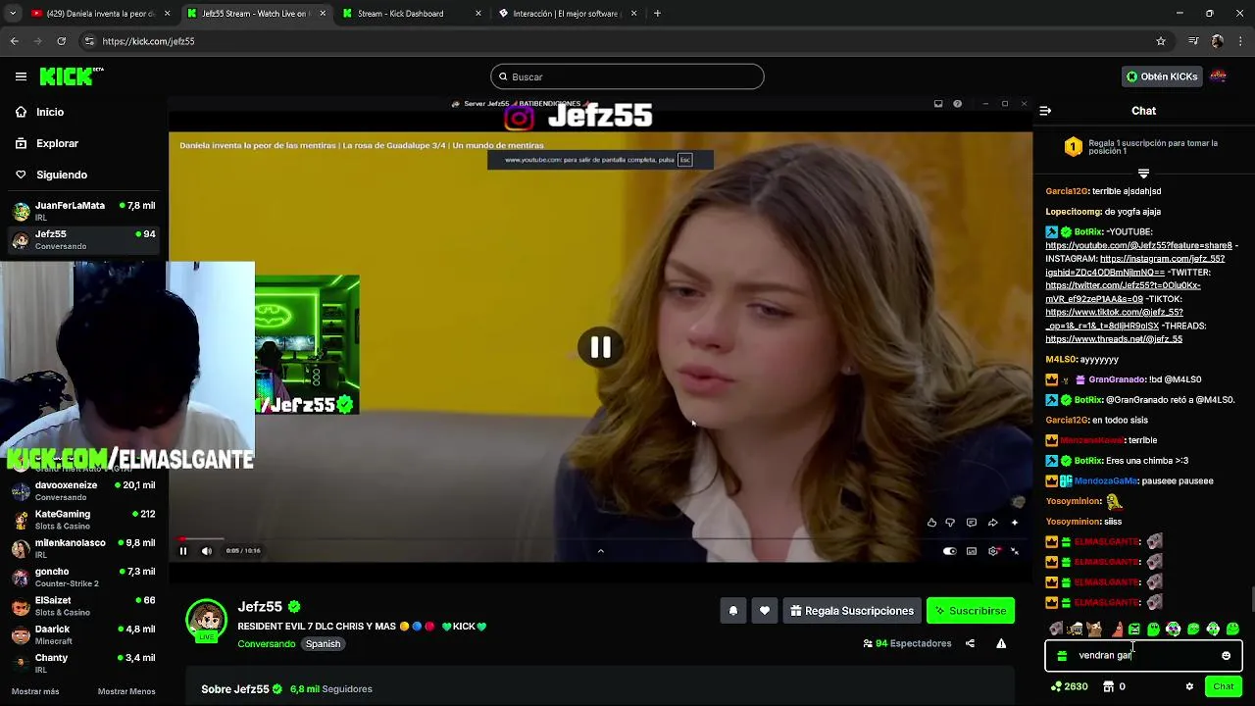1255x706 pixels.
Task: Follow the channel using the heart button
Action: pyautogui.click(x=765, y=611)
